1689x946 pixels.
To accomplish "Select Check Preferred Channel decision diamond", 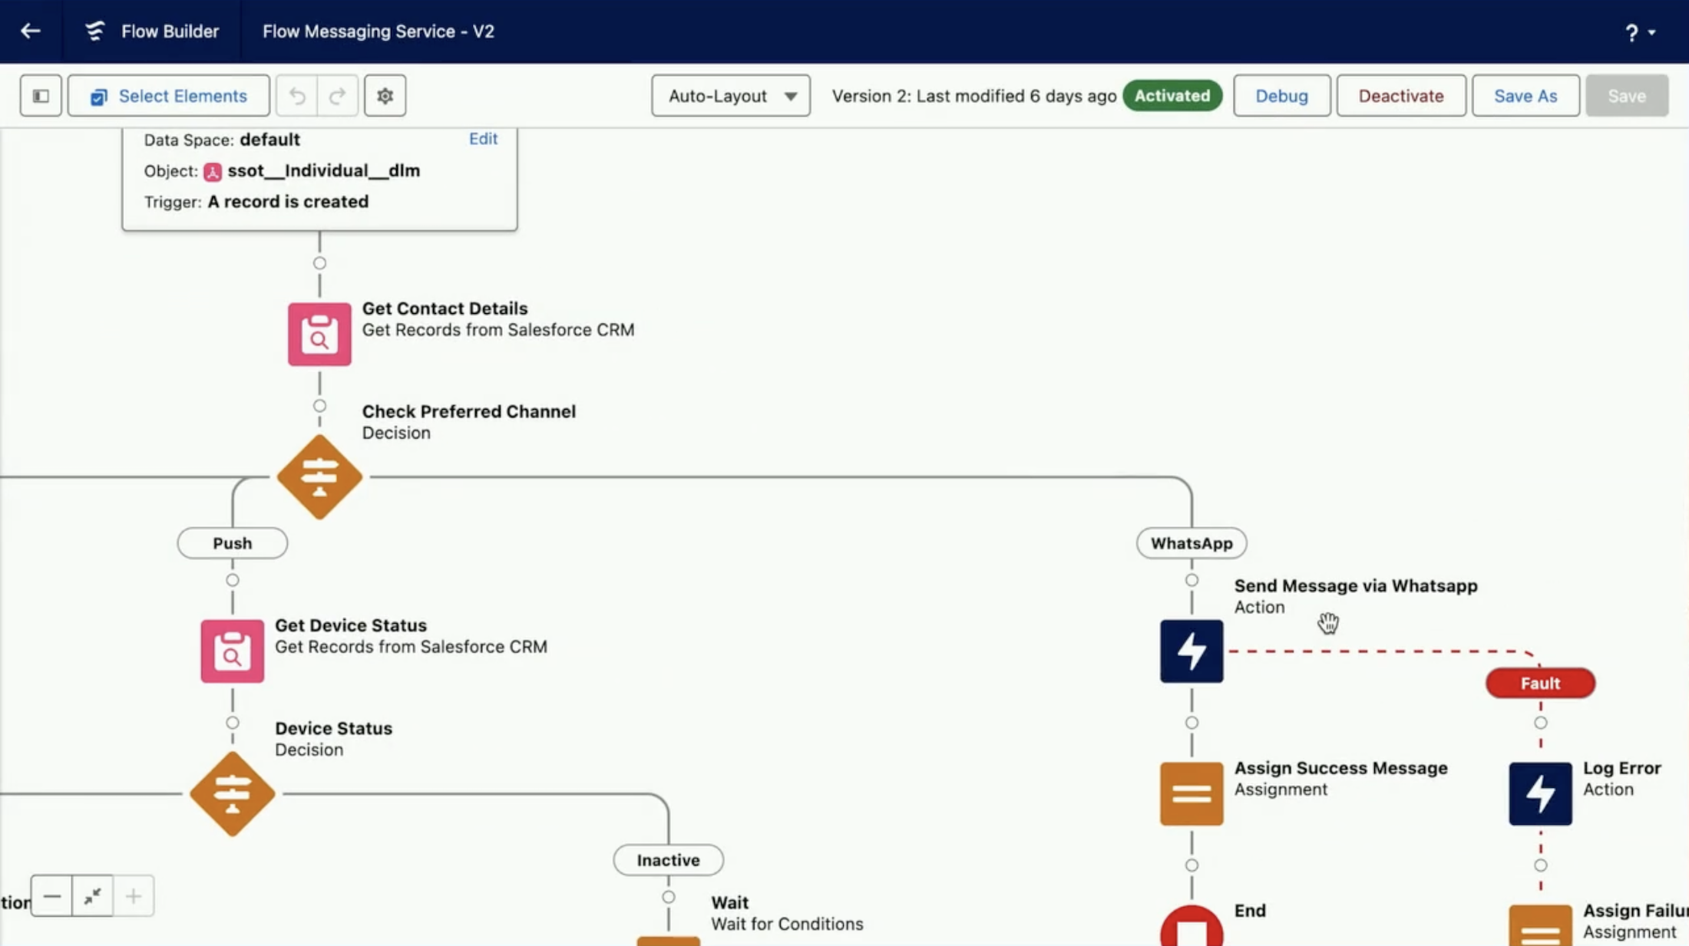I will (x=319, y=477).
